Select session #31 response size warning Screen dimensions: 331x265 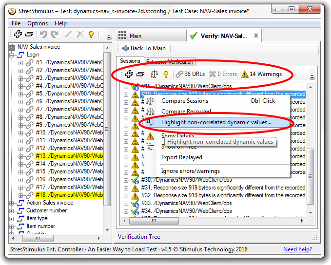pyautogui.click(x=223, y=188)
